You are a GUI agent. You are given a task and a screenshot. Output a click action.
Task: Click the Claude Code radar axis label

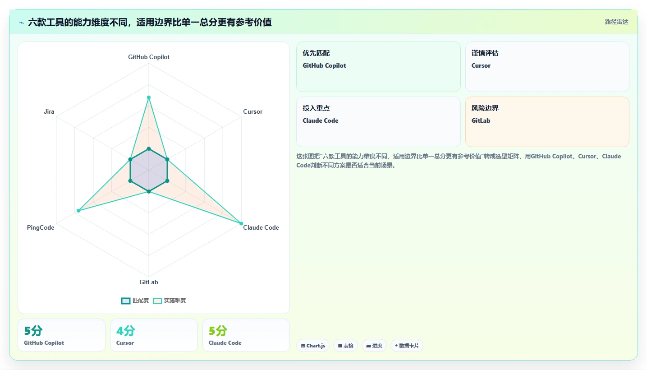point(261,227)
